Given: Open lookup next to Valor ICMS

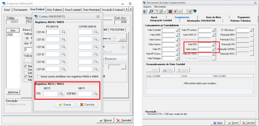Looking at the screenshot, I should coord(178,35).
